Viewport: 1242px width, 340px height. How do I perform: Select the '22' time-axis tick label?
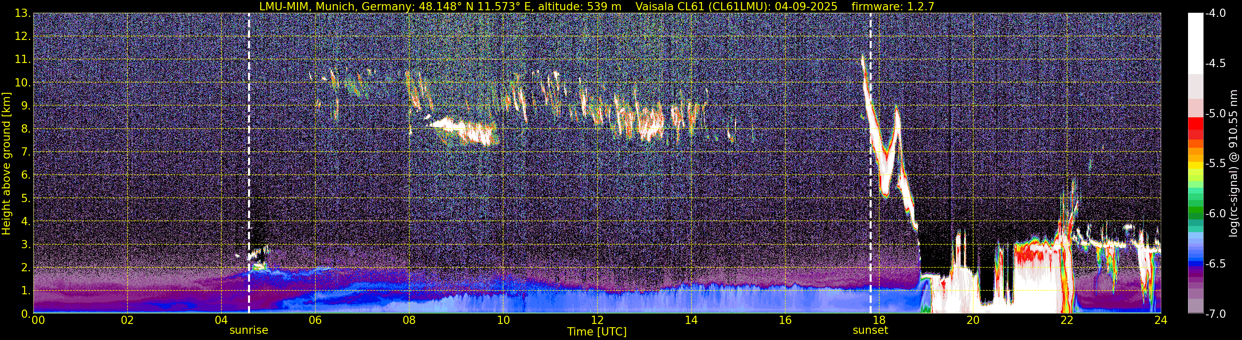tap(1067, 321)
